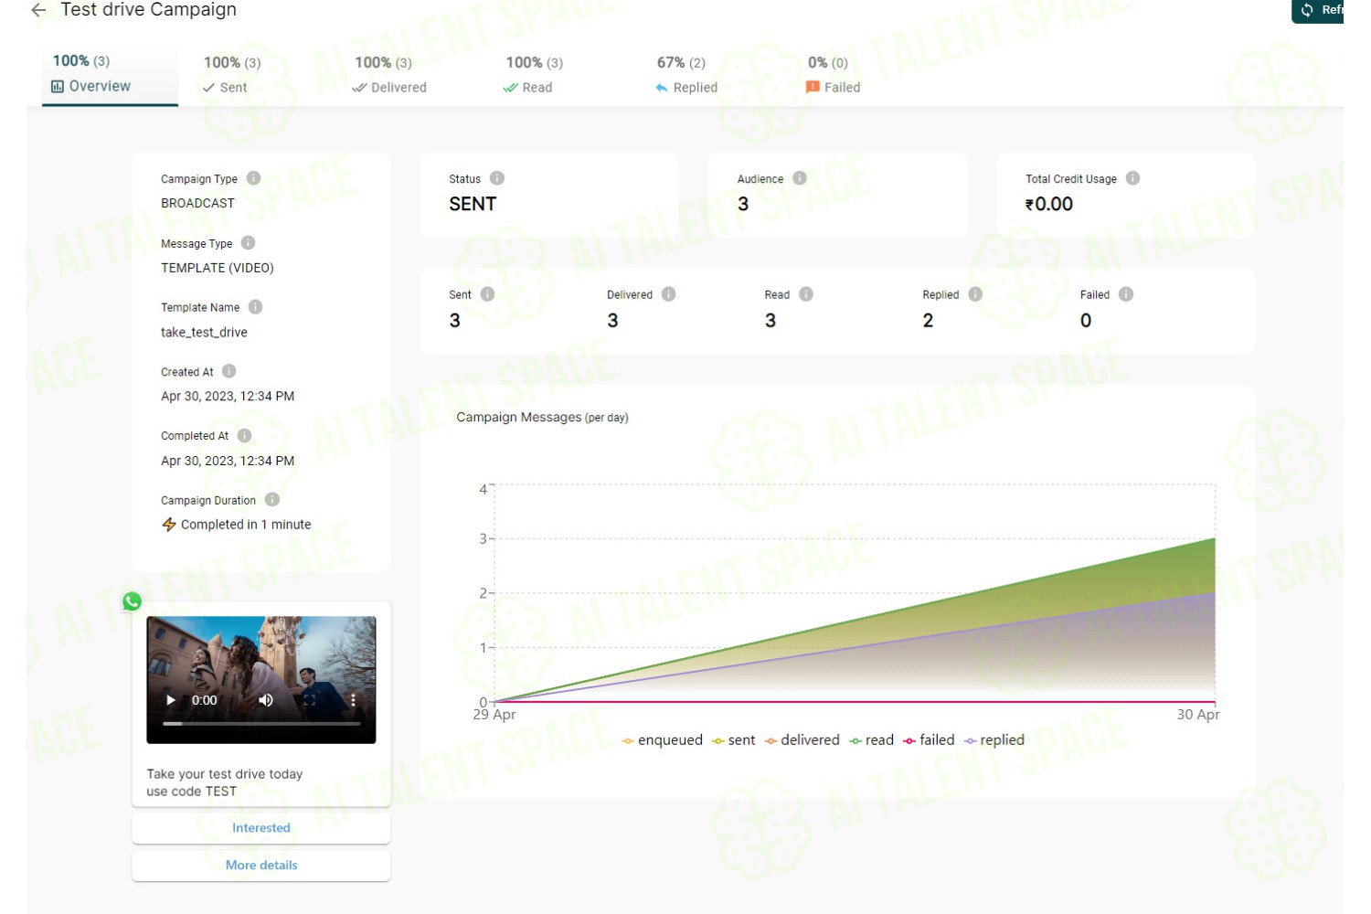Open video fullscreen mode
Viewport: 1371px width, 914px height.
click(310, 700)
